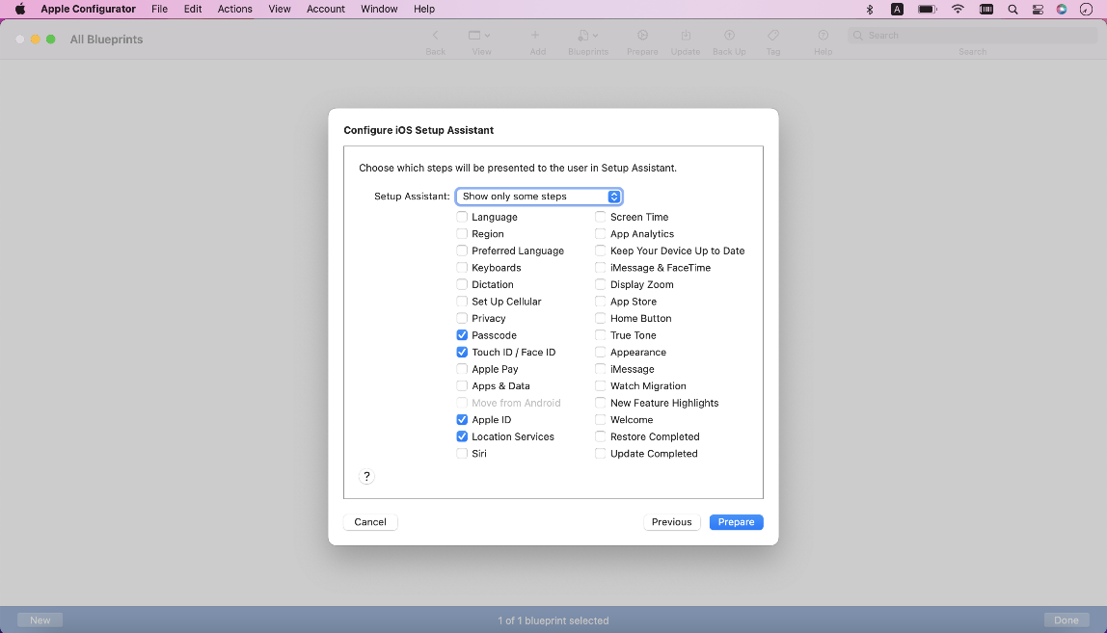The width and height of the screenshot is (1107, 633).
Task: Open the help question mark button
Action: pyautogui.click(x=366, y=477)
